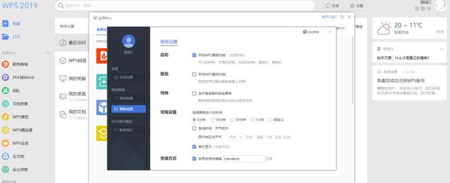Disable the 开启WPS画报功能 checkbox
The image size is (450, 183).
click(x=194, y=55)
